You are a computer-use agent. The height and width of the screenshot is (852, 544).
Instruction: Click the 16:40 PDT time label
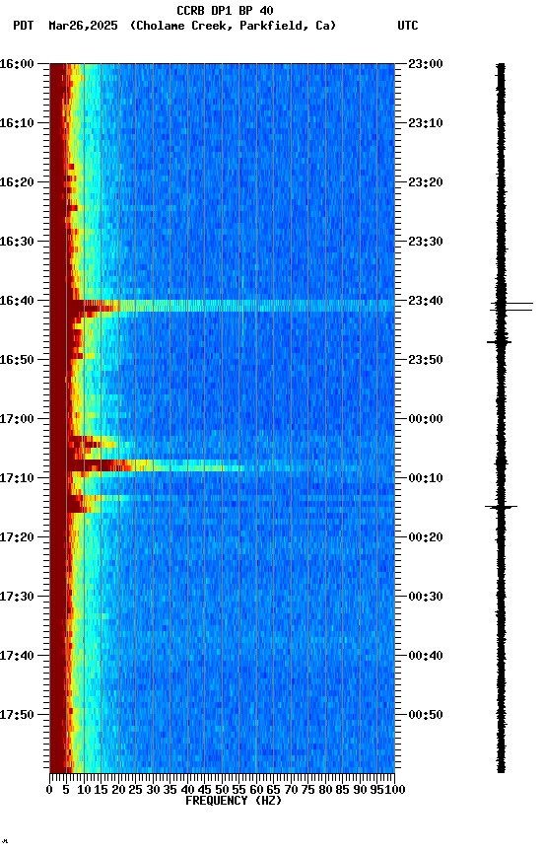(17, 301)
